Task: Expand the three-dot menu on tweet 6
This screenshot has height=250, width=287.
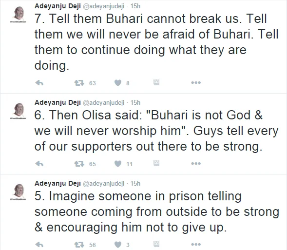Action: click(x=196, y=163)
